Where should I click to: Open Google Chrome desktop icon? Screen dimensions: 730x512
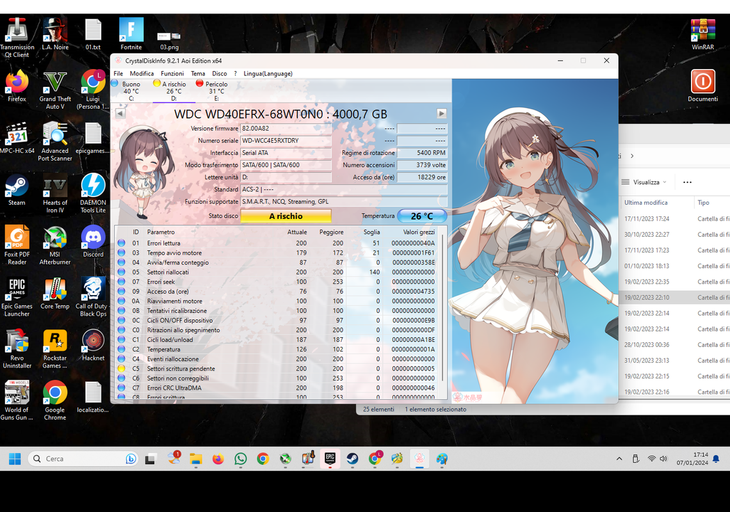[x=55, y=400]
